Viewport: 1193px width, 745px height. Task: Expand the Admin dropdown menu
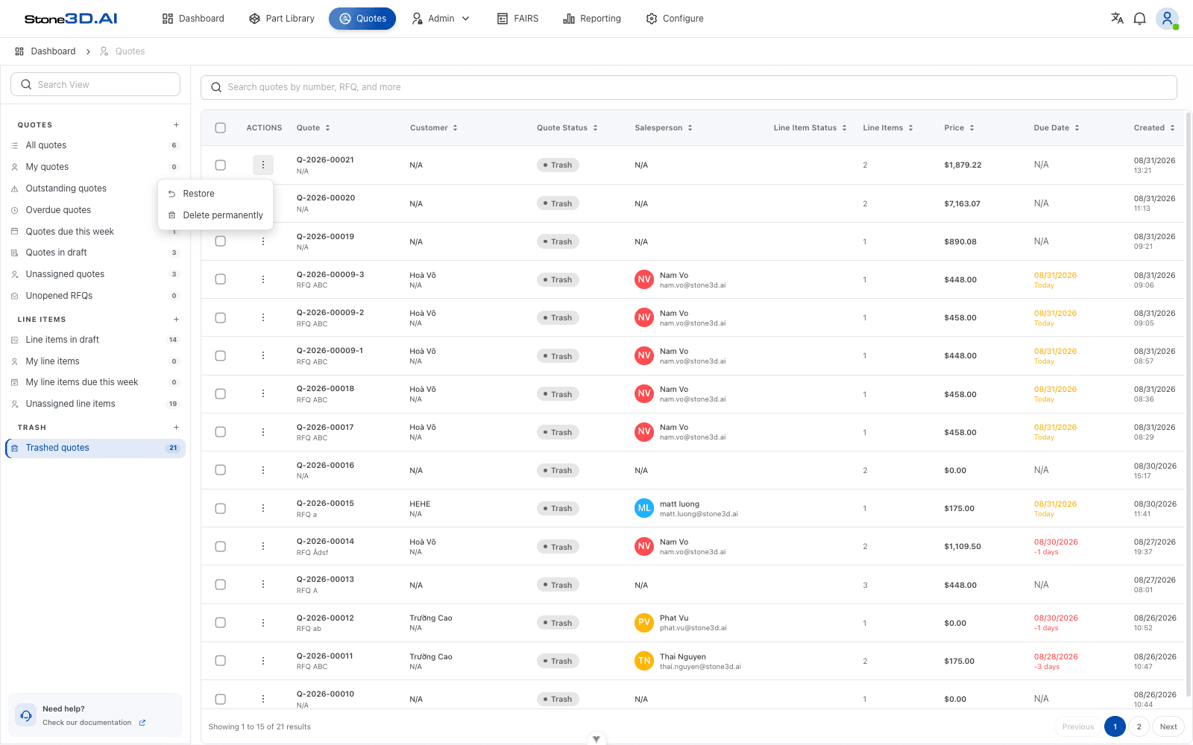[x=441, y=19]
